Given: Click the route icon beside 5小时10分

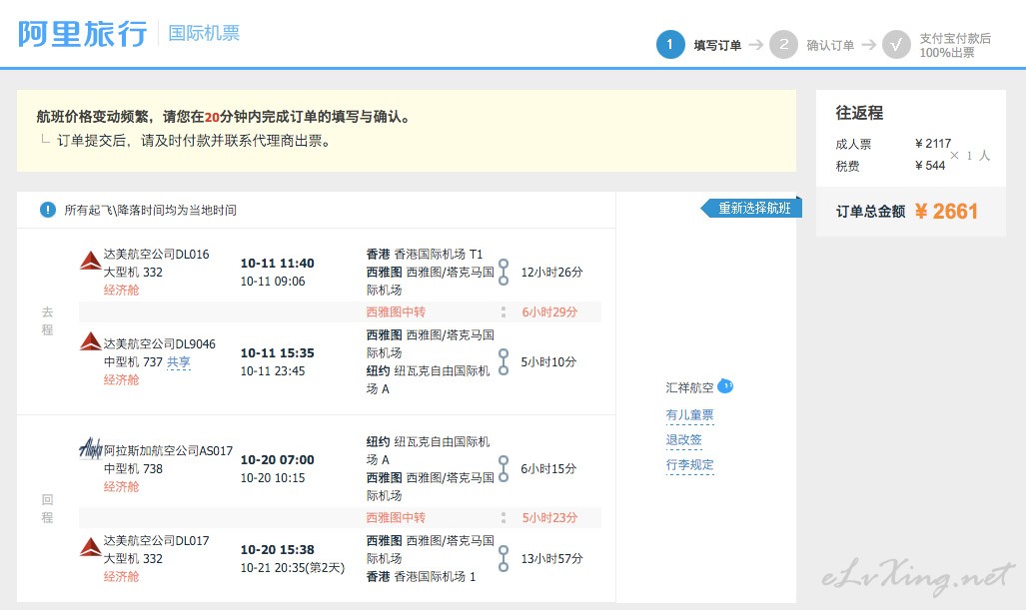Looking at the screenshot, I should click(504, 362).
